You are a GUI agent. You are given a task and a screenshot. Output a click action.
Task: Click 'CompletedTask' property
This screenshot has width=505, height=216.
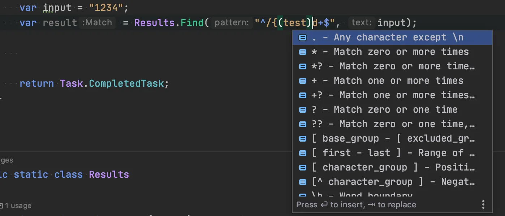126,83
